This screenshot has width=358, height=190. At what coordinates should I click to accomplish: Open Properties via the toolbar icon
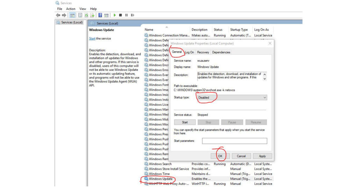(80, 15)
